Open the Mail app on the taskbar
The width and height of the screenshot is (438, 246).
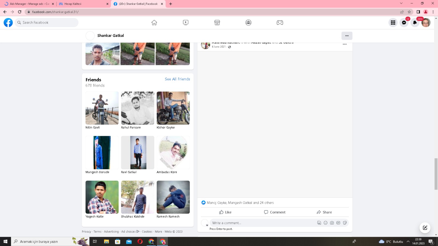pyautogui.click(x=129, y=241)
